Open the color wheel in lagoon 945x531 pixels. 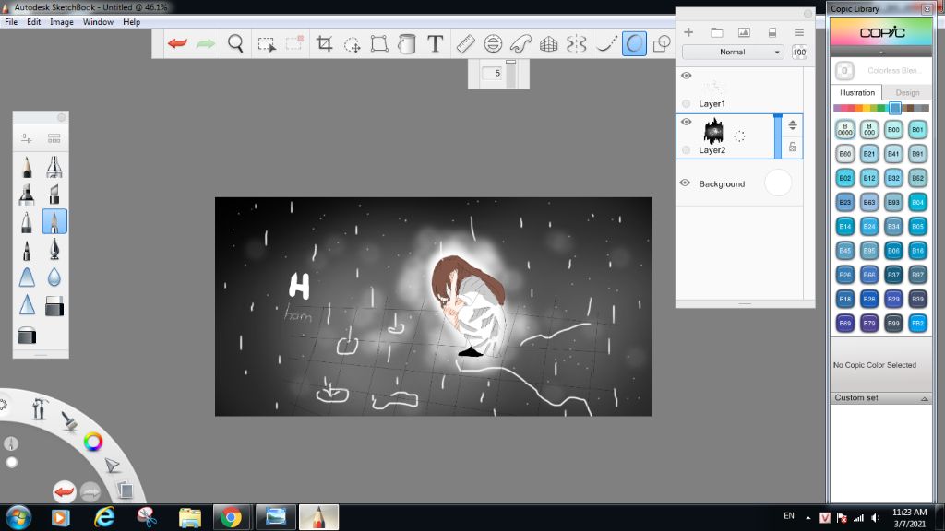93,442
